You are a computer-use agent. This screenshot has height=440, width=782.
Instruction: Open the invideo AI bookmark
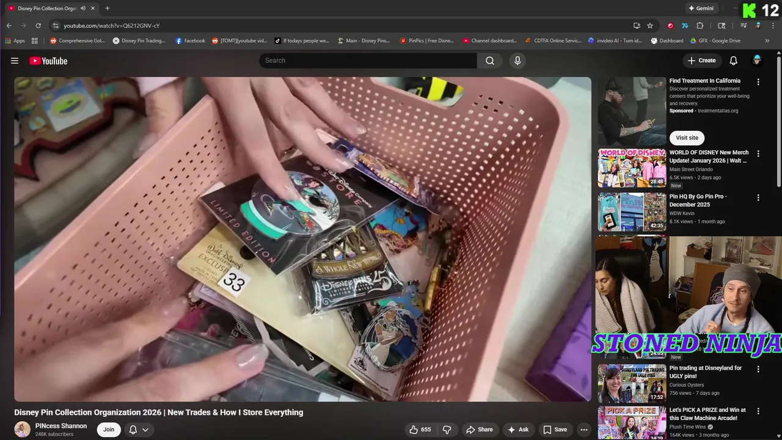[615, 41]
